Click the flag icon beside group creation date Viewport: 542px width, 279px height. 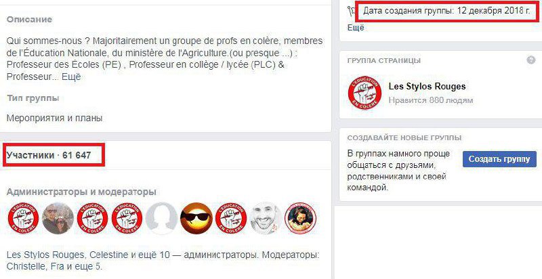point(352,12)
